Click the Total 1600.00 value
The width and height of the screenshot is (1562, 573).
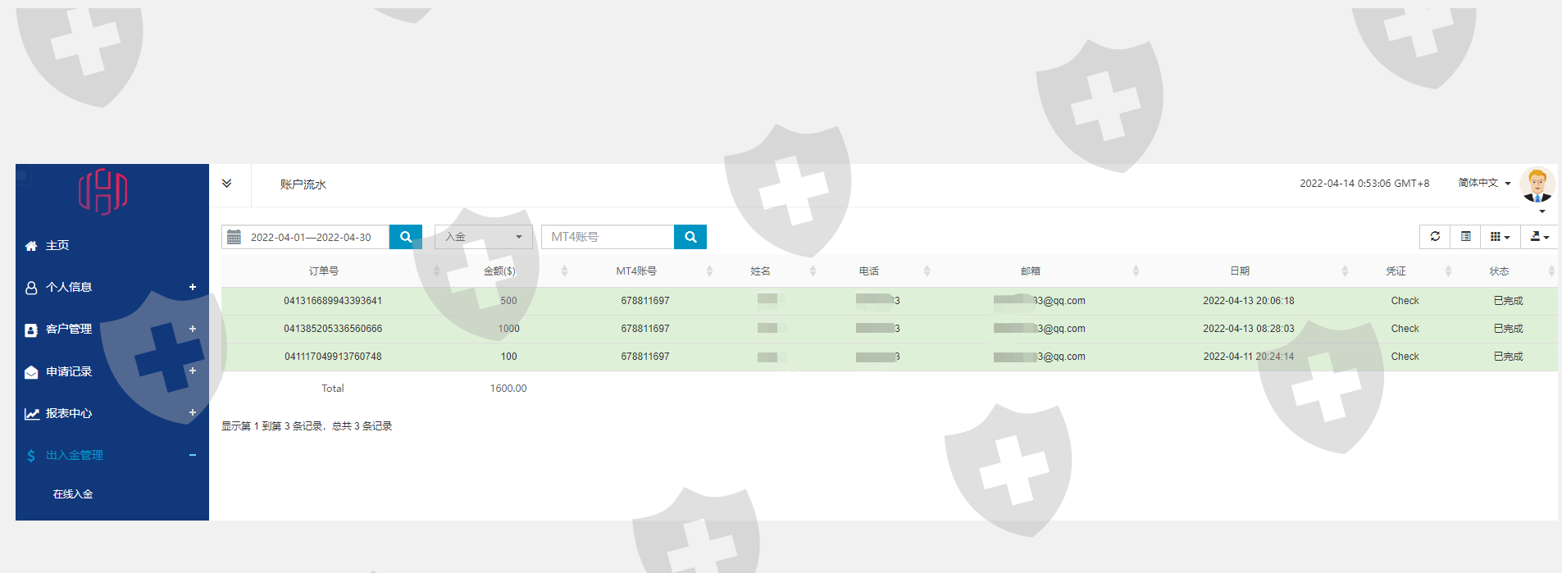(x=508, y=389)
